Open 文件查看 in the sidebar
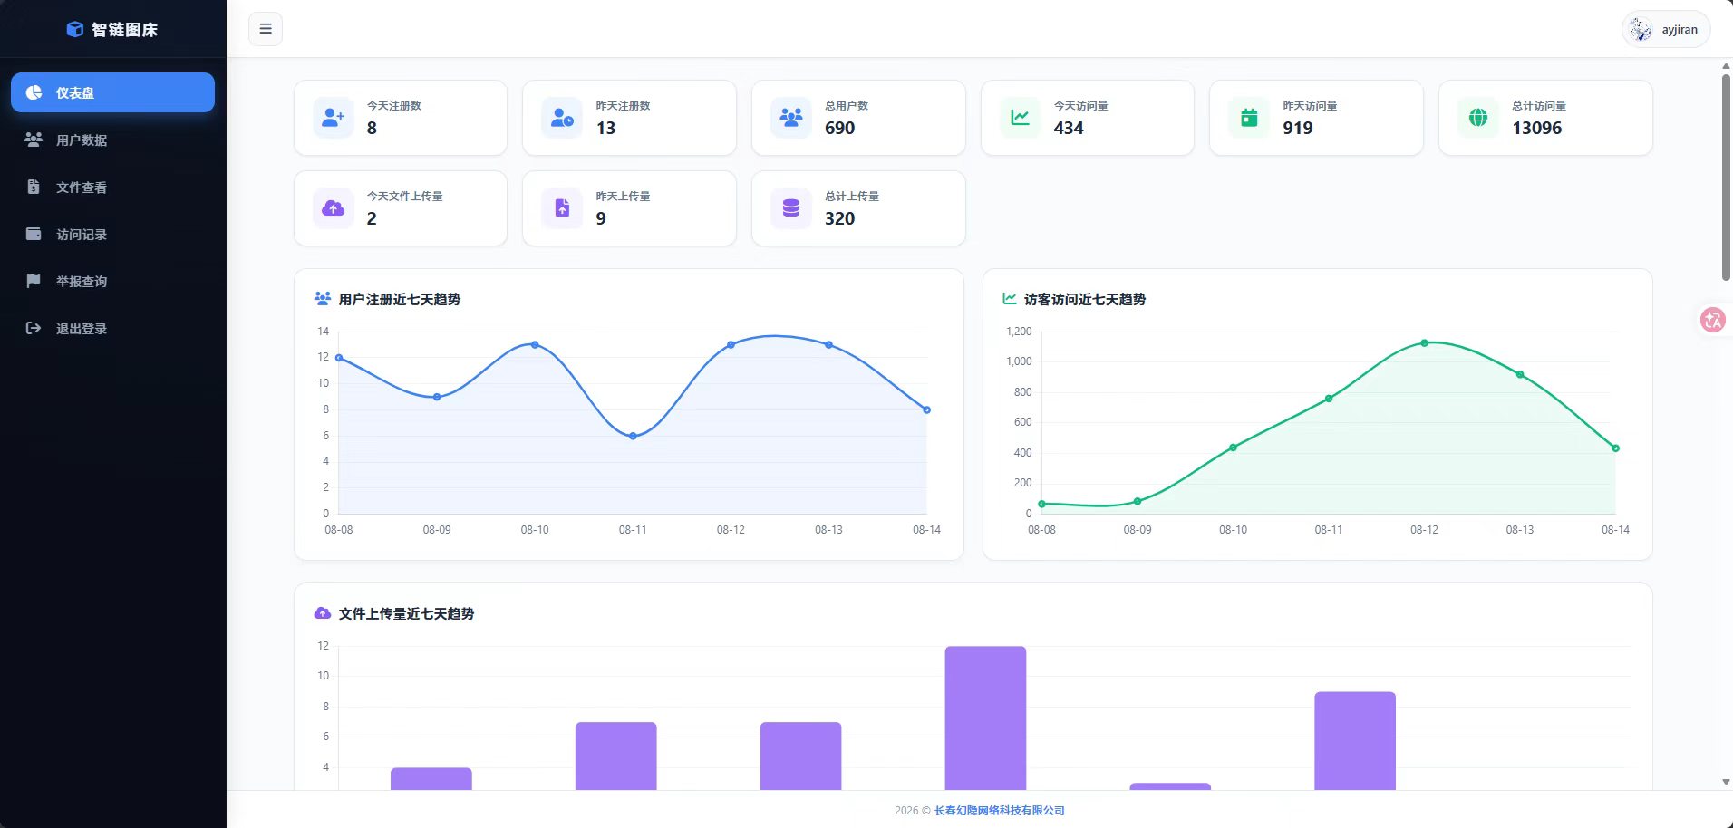 pyautogui.click(x=112, y=187)
